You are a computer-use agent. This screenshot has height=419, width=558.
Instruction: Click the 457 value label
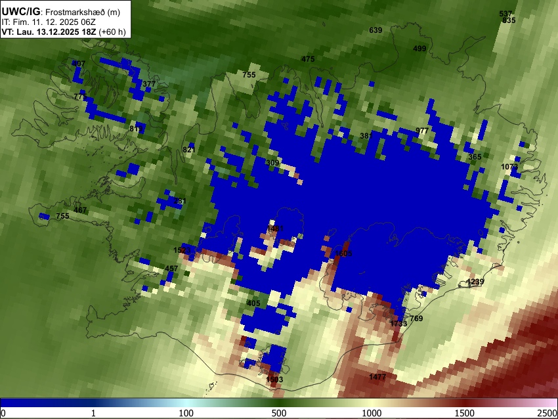171,269
